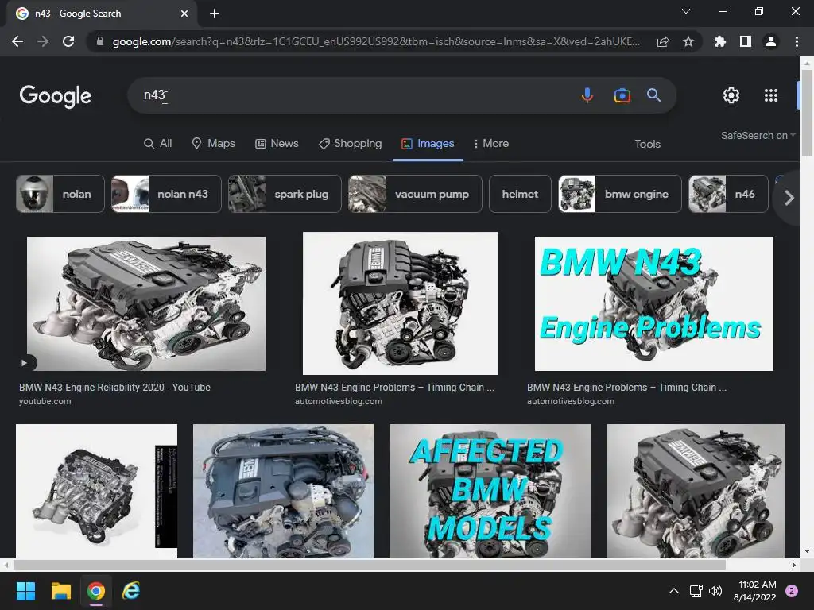This screenshot has width=814, height=610.
Task: Show hidden system tray icons
Action: pos(674,591)
